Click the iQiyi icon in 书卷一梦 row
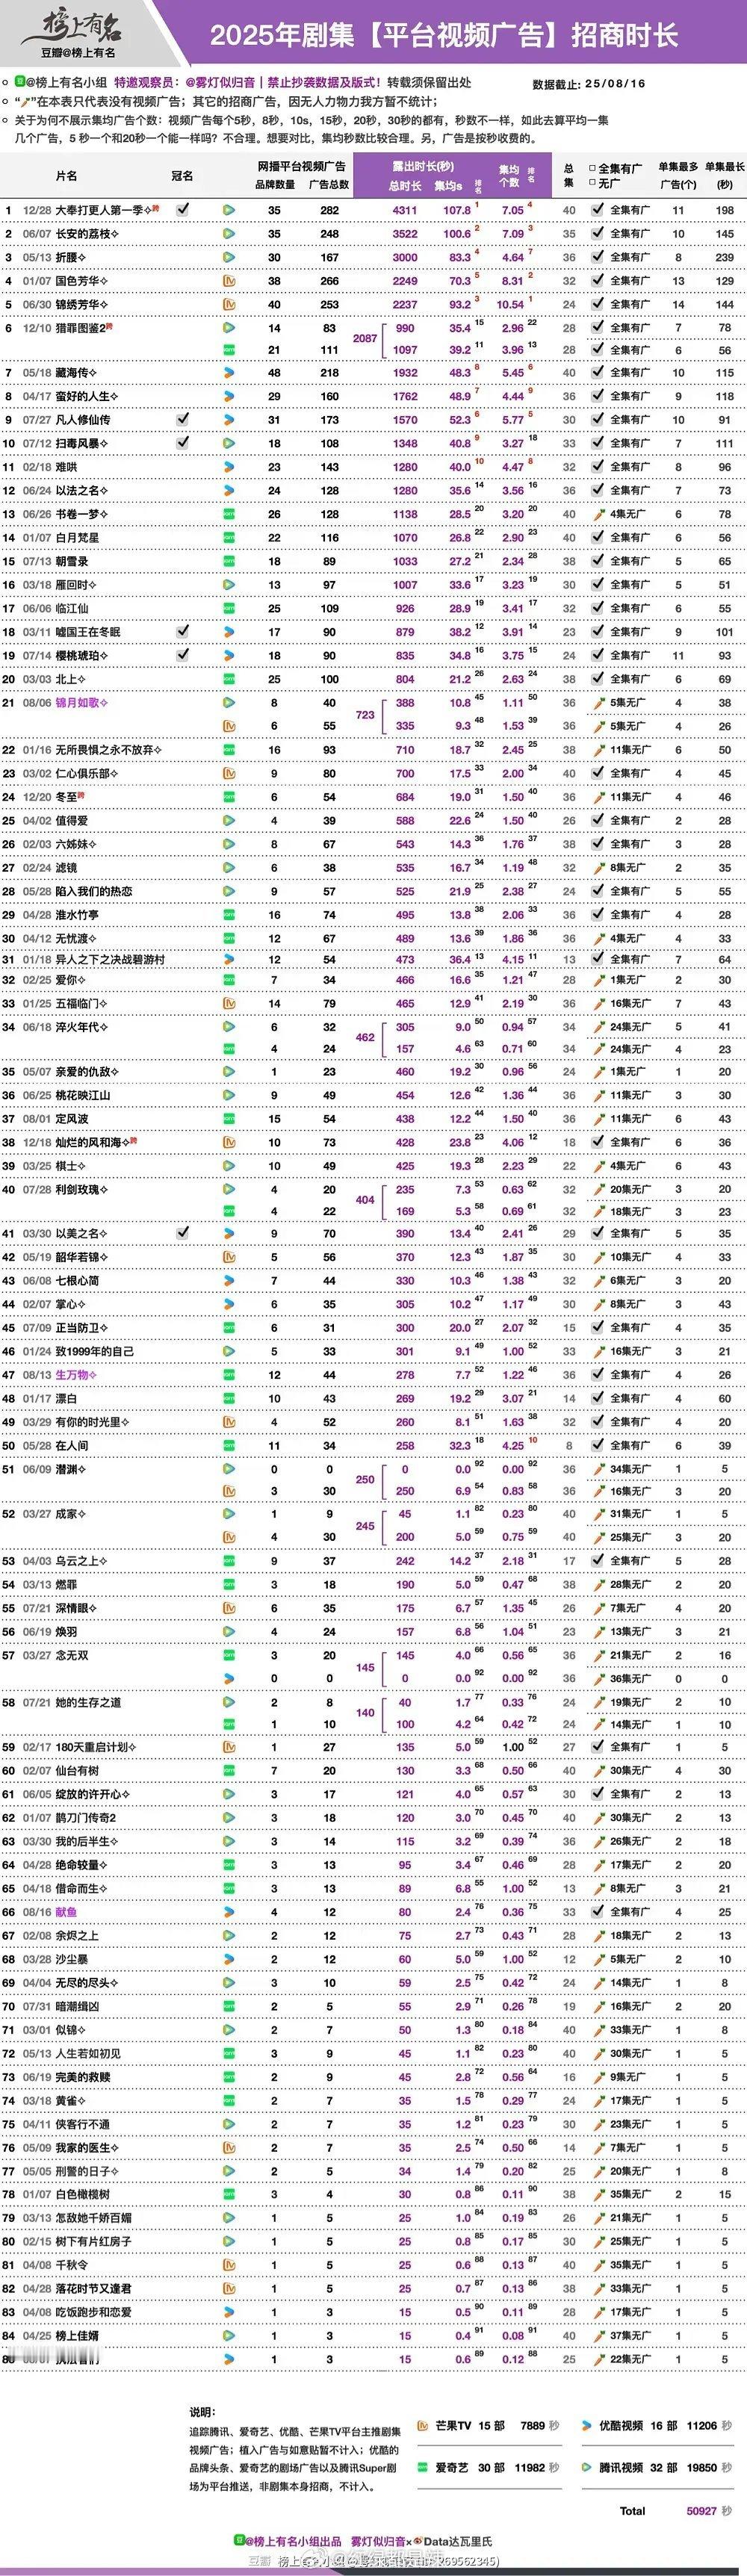Viewport: 747px width, 2576px height. pyautogui.click(x=229, y=514)
